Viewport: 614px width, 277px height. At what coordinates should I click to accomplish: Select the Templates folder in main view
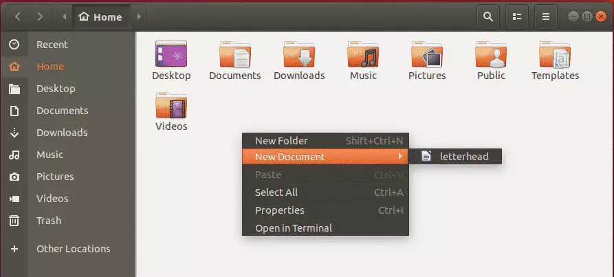555,60
